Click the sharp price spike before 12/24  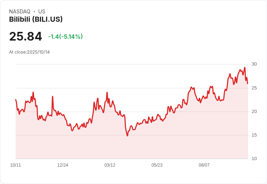[x=53, y=96]
